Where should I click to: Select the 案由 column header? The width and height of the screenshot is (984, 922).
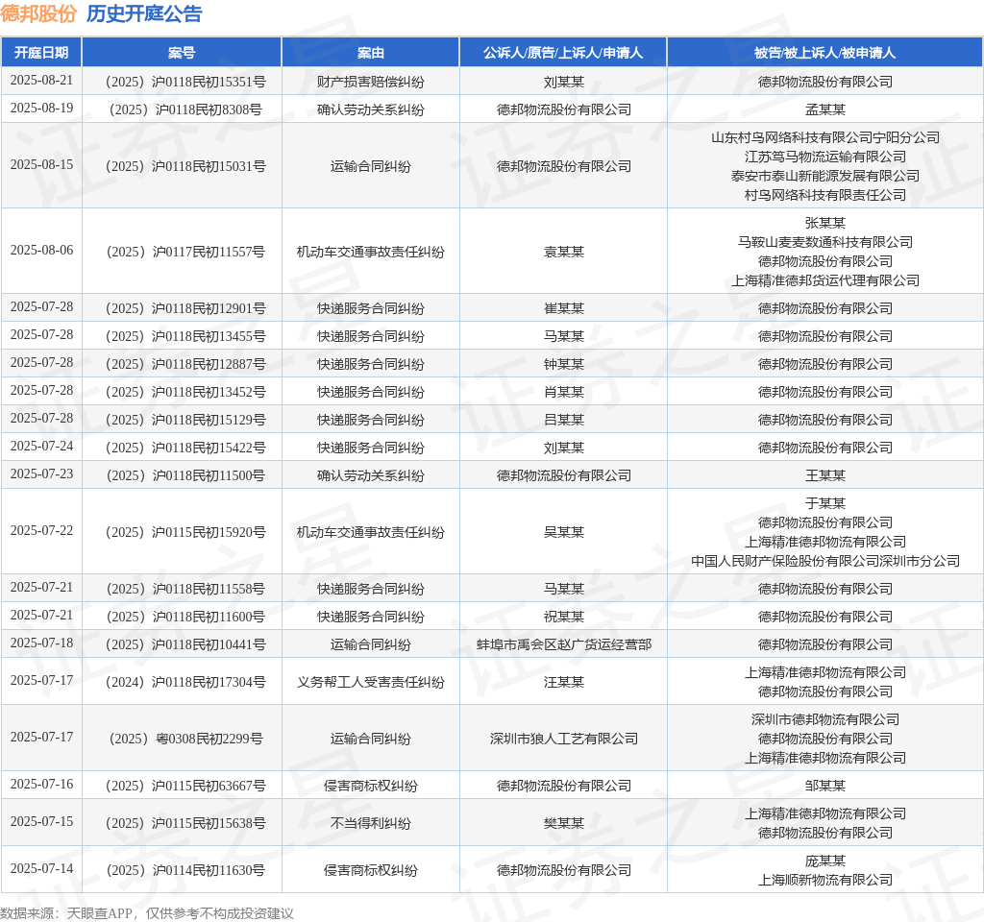[371, 53]
